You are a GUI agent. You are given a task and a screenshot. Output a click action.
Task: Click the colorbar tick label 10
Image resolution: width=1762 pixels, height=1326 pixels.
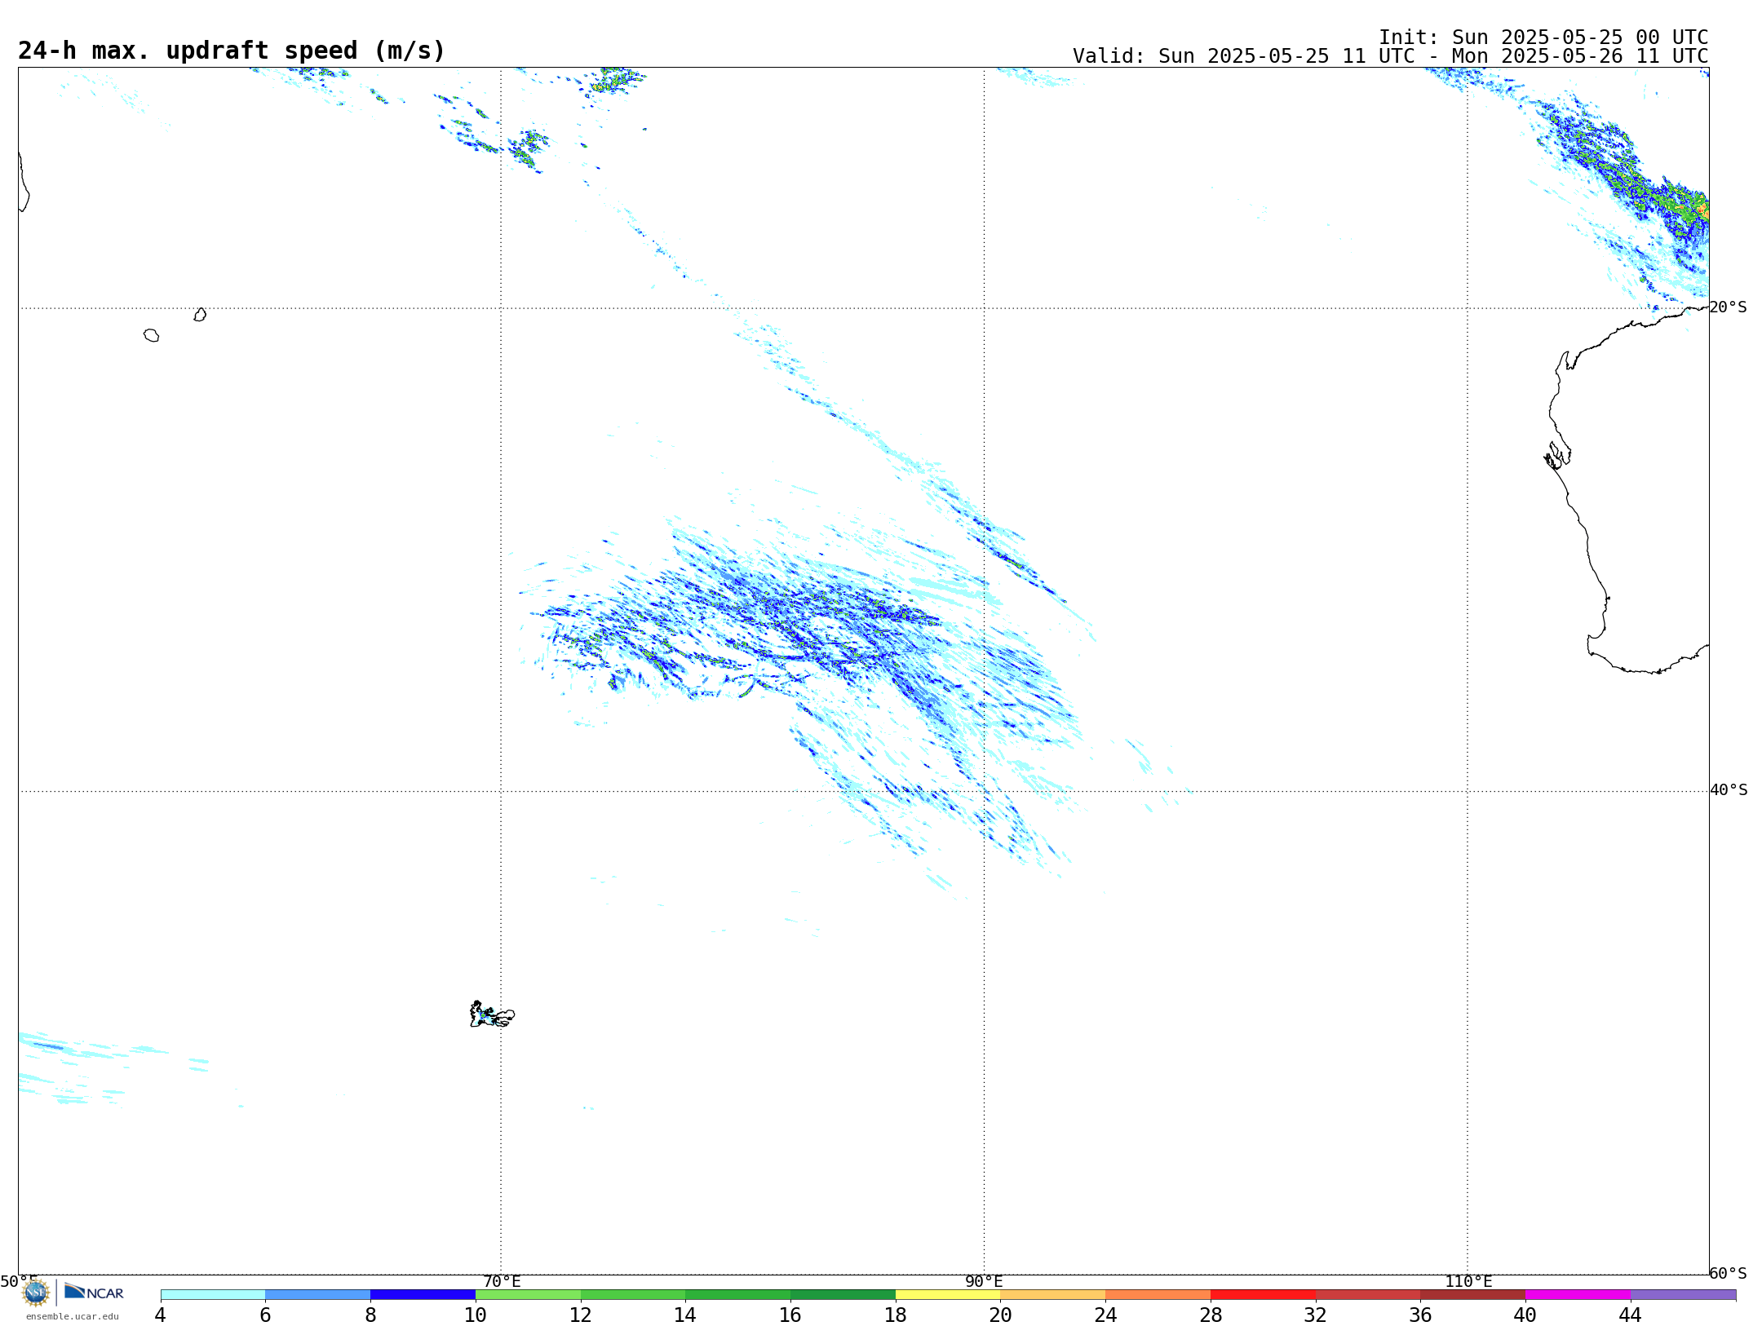click(x=476, y=1315)
